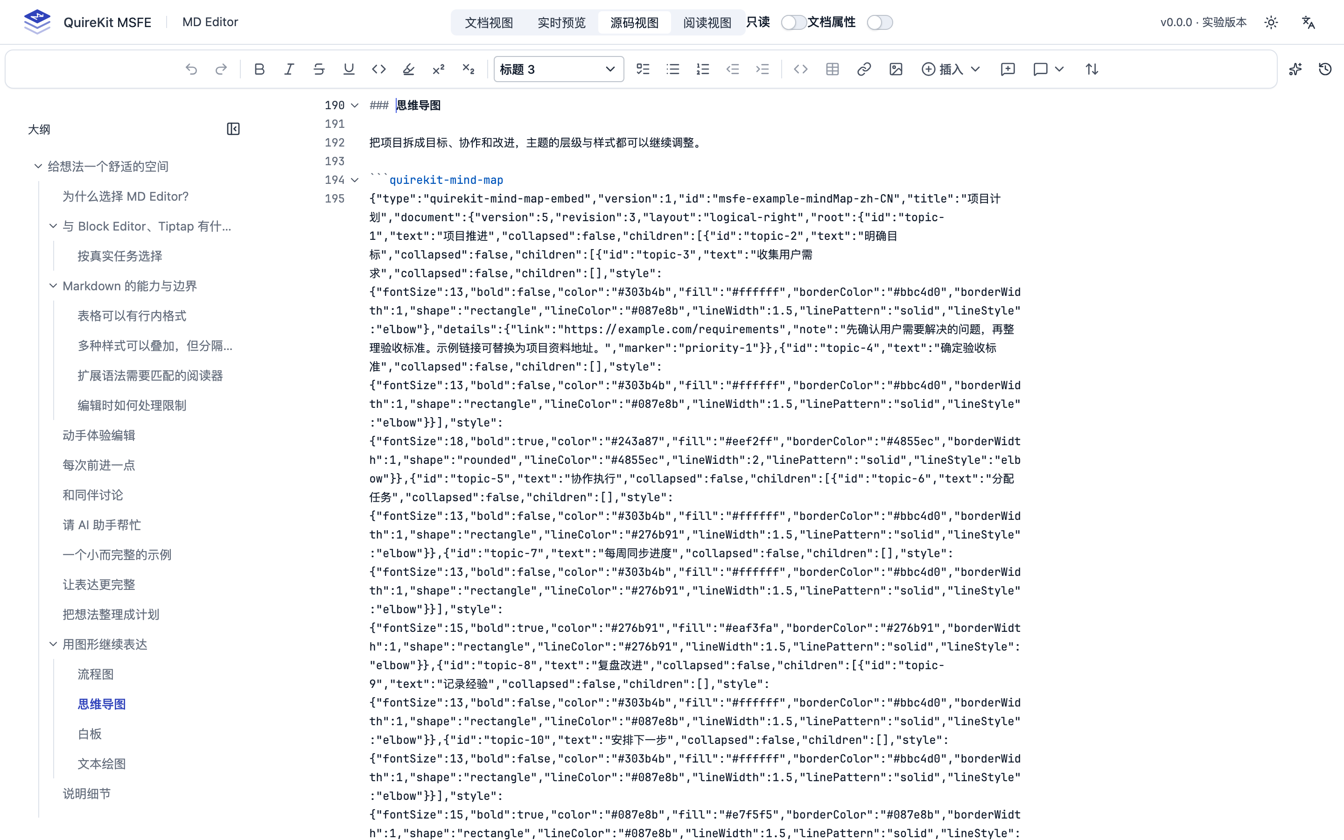The height and width of the screenshot is (840, 1344).
Task: Open the 标题 3 heading style dropdown
Action: pos(558,69)
